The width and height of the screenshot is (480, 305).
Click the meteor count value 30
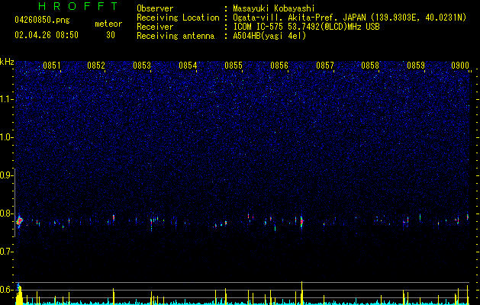(110, 35)
